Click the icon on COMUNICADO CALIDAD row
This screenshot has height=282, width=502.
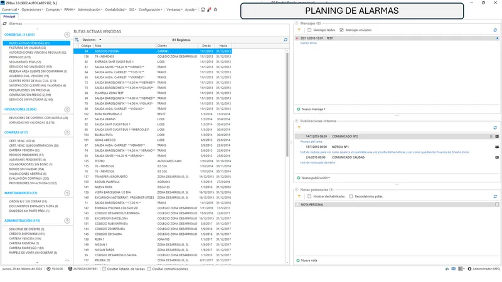click(x=497, y=157)
